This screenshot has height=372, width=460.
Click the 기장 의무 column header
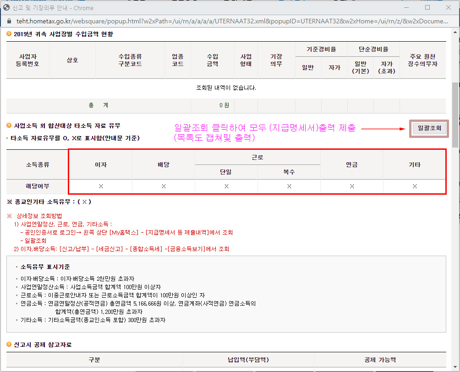click(x=276, y=60)
